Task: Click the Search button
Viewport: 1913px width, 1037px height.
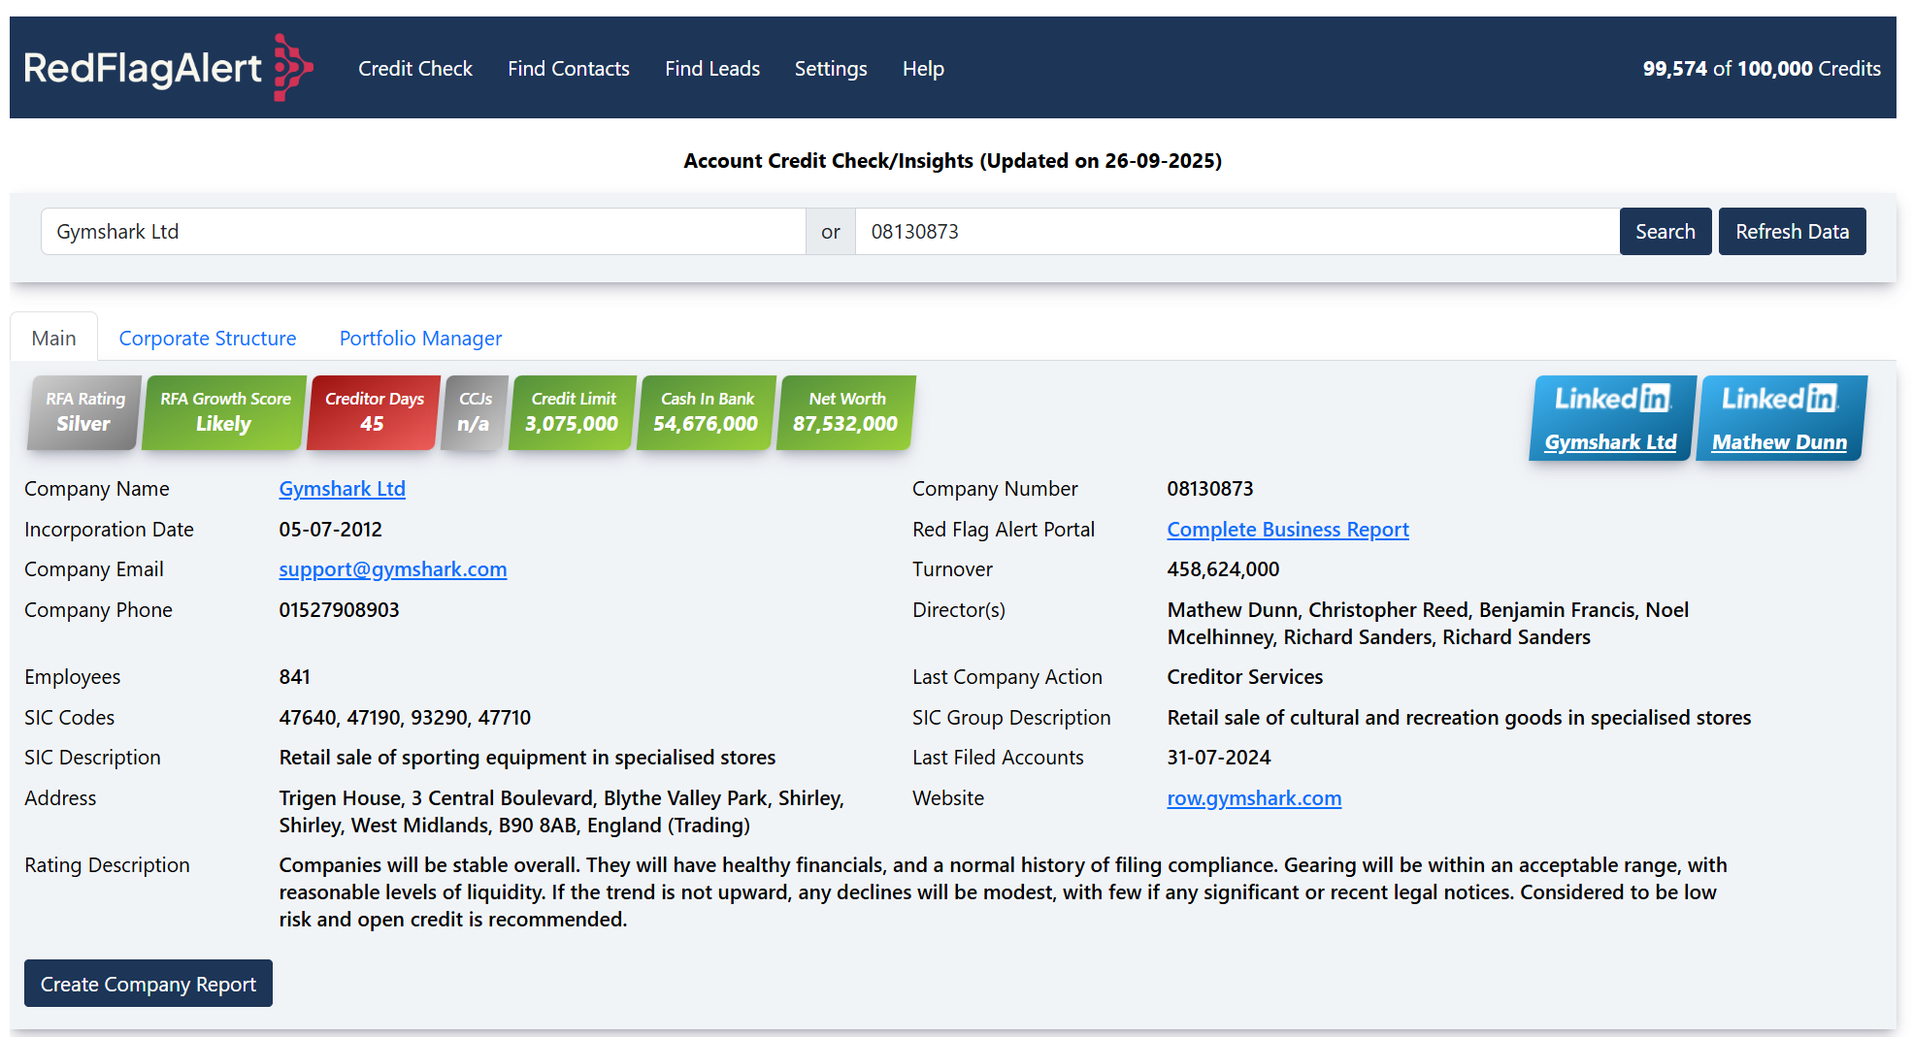Action: tap(1666, 232)
